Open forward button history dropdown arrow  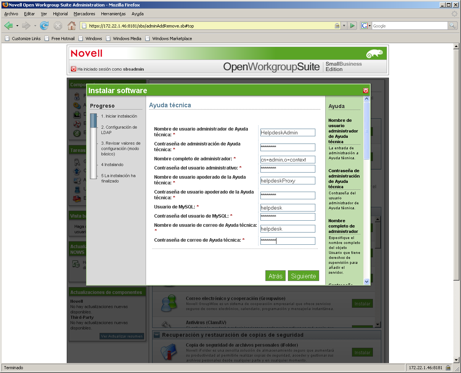(x=35, y=26)
